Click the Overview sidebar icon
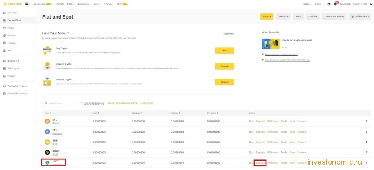 click(4, 13)
